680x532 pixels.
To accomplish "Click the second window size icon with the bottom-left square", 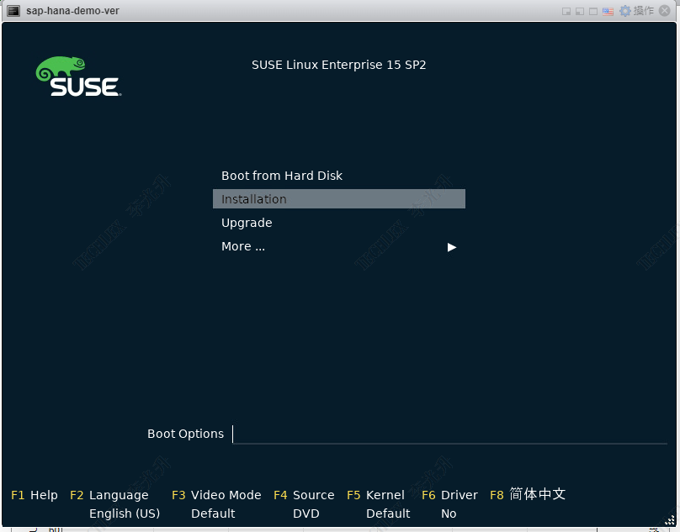I will click(580, 11).
